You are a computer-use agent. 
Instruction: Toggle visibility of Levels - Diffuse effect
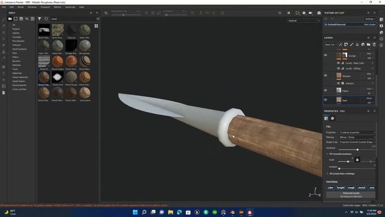coord(338,68)
